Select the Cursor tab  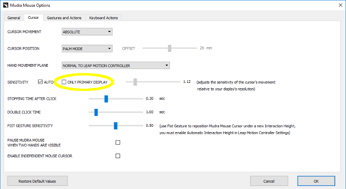[33, 17]
